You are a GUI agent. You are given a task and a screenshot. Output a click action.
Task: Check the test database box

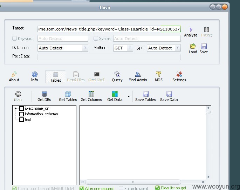click(21, 120)
